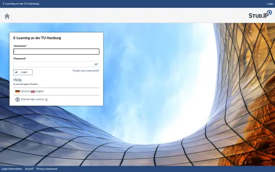Open the Help link
Viewport: 275px width, 172px height.
click(x=17, y=80)
